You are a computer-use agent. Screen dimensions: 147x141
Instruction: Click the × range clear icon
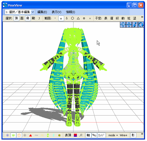(x=90, y=18)
